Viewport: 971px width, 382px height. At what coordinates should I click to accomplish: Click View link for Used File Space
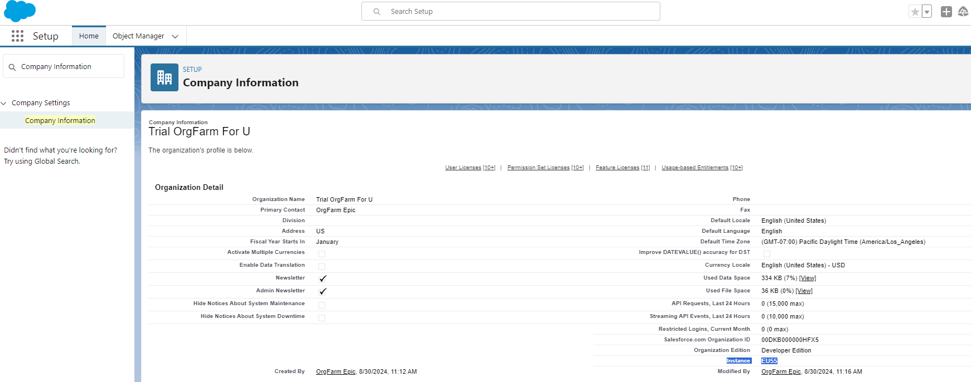pos(804,291)
